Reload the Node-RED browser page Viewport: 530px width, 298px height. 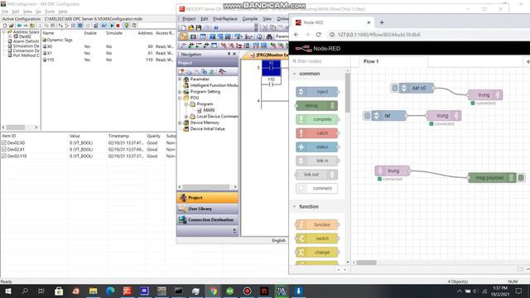coord(318,35)
